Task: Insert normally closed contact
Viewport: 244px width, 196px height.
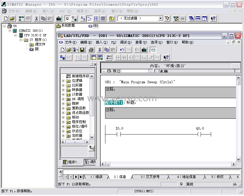Action: coord(124,58)
